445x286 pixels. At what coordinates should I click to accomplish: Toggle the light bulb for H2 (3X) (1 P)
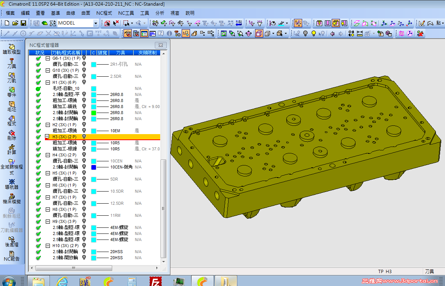click(84, 124)
